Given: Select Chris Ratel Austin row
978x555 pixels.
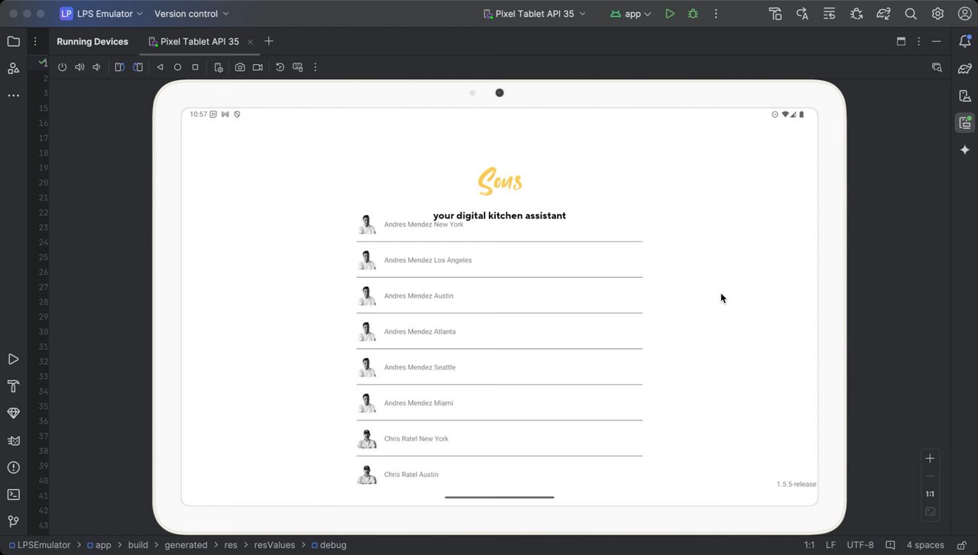Looking at the screenshot, I should coord(499,474).
